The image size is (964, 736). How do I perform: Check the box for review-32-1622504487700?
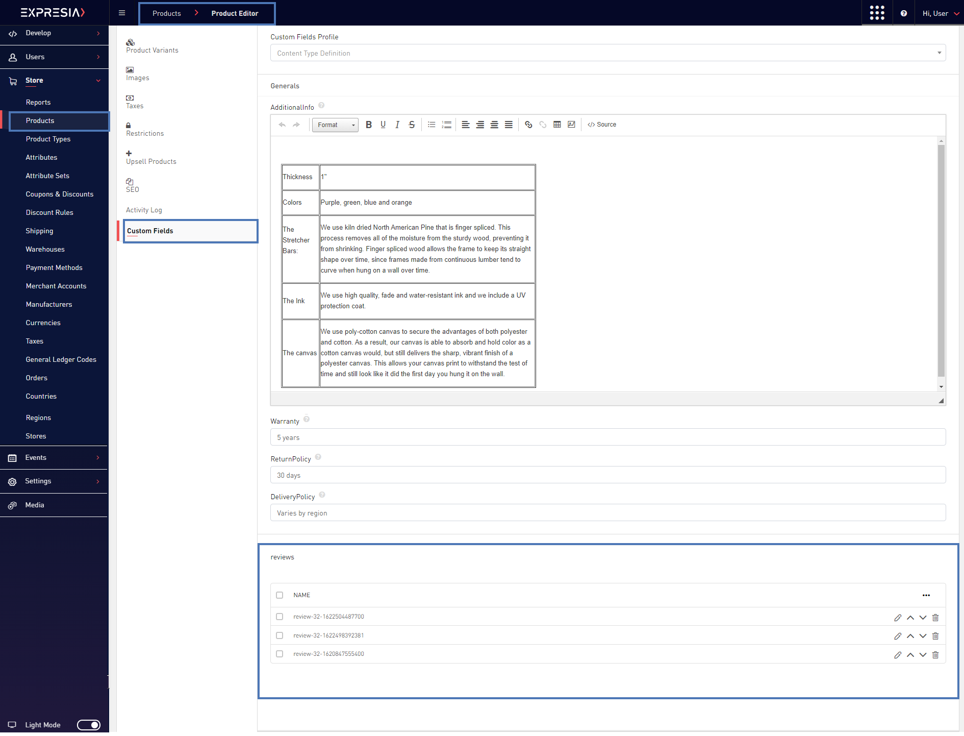click(x=280, y=617)
